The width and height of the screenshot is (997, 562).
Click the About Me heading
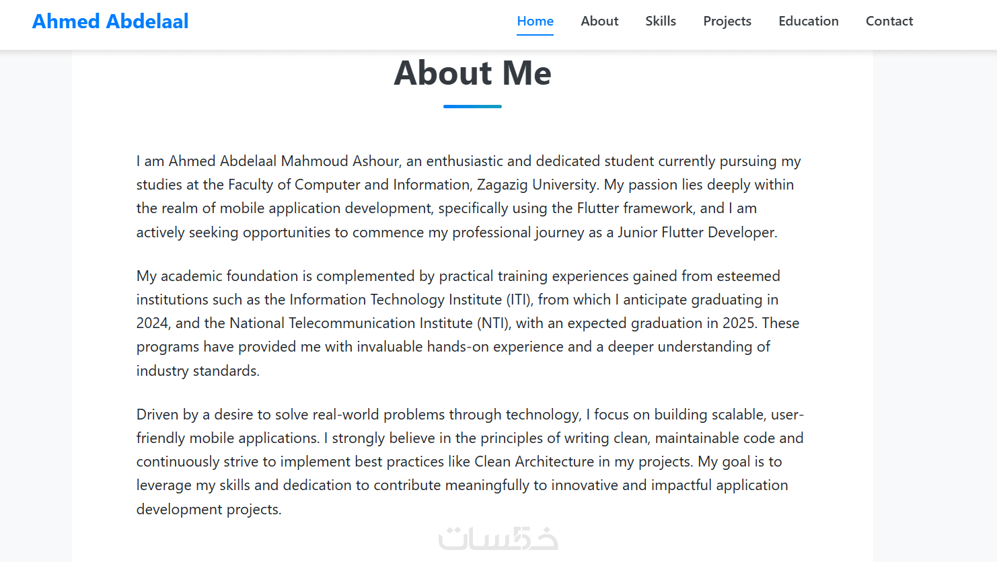click(x=472, y=73)
